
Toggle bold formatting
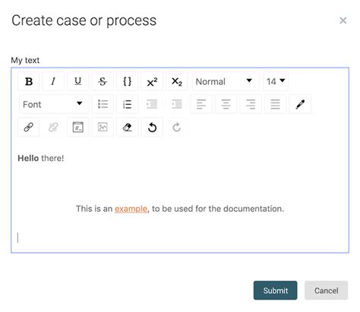[29, 81]
